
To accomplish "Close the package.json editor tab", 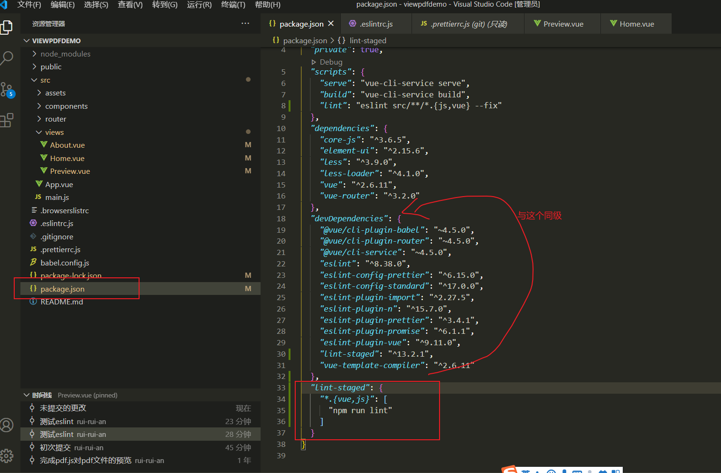I will [x=331, y=23].
